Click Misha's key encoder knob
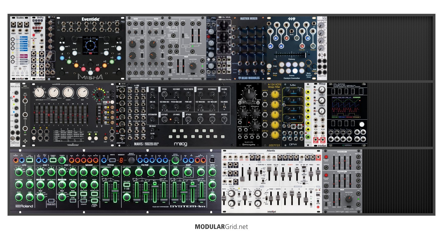Screen dimensions: 443x232 click(x=75, y=39)
